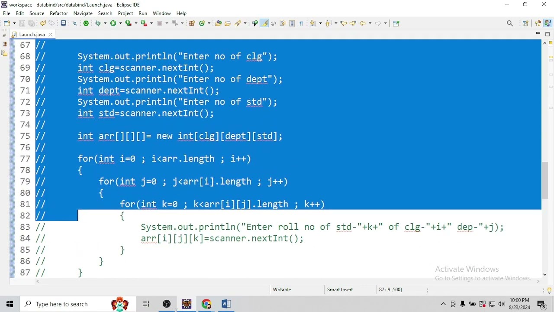This screenshot has width=554, height=312.
Task: Click the New Java Package icon
Action: [x=192, y=23]
